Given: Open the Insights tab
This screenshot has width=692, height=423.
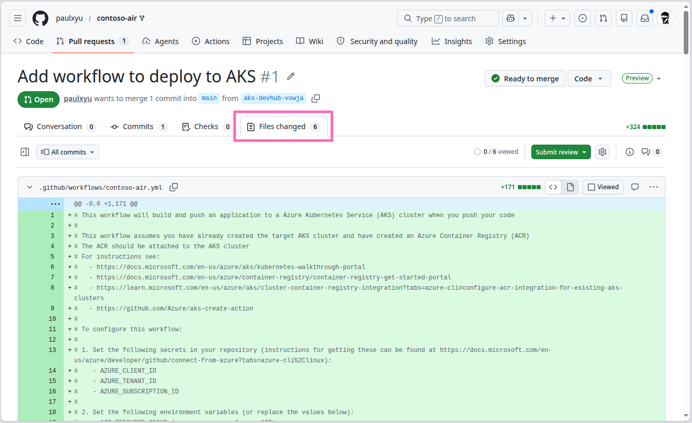Looking at the screenshot, I should 451,41.
